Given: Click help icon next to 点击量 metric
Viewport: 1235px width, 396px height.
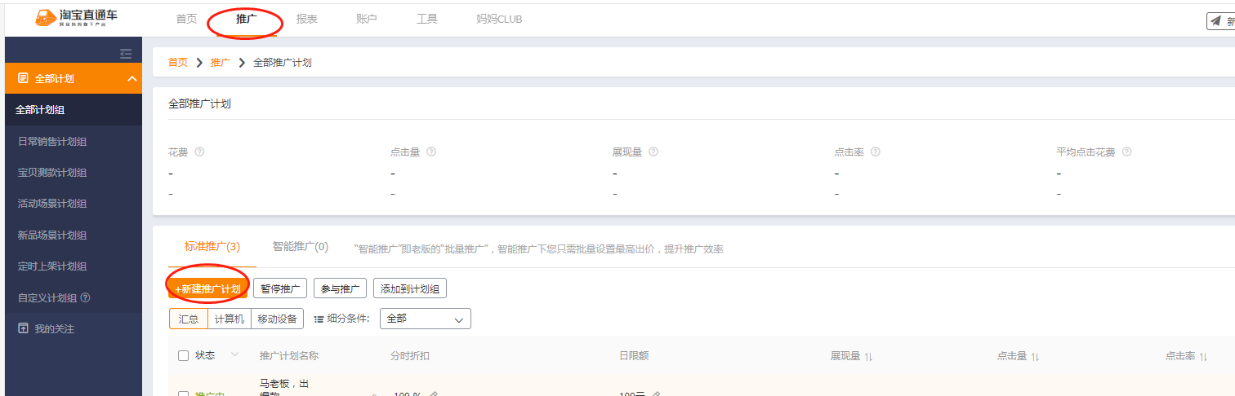Looking at the screenshot, I should (431, 152).
